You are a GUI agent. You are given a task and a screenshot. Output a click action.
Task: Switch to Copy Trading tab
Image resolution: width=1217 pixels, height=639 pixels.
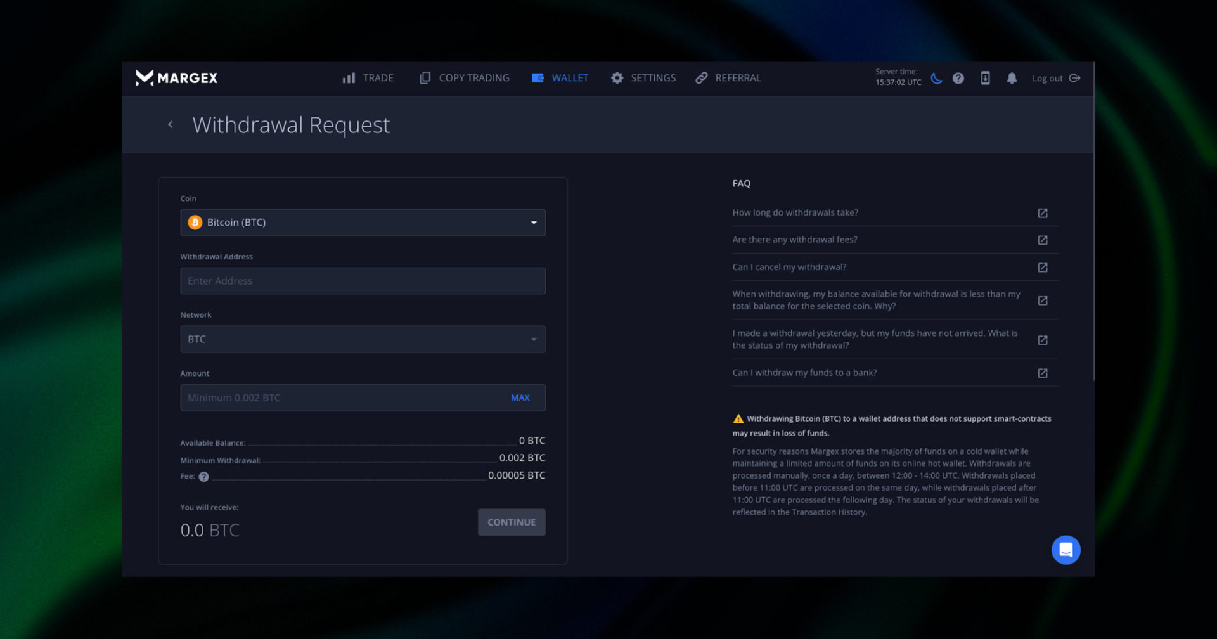pyautogui.click(x=465, y=78)
